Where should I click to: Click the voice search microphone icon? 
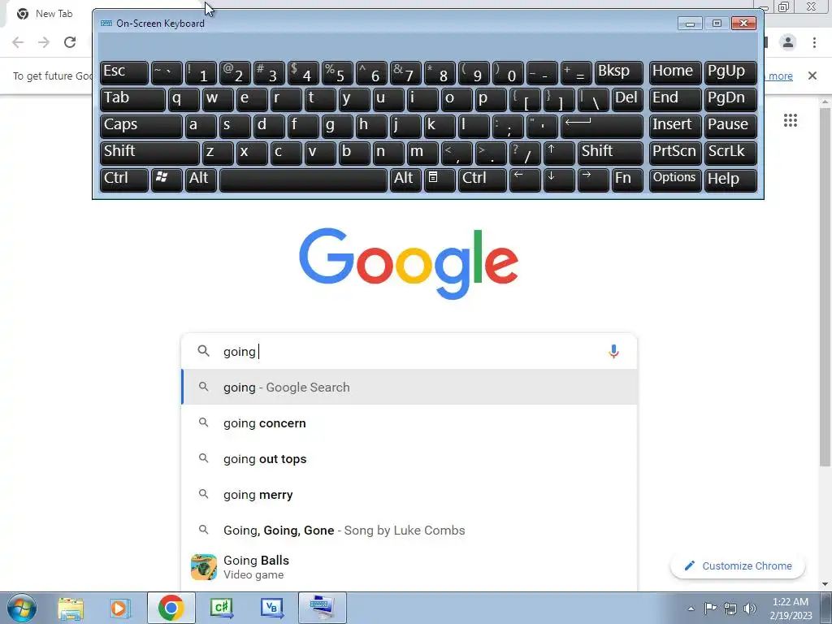coord(613,351)
